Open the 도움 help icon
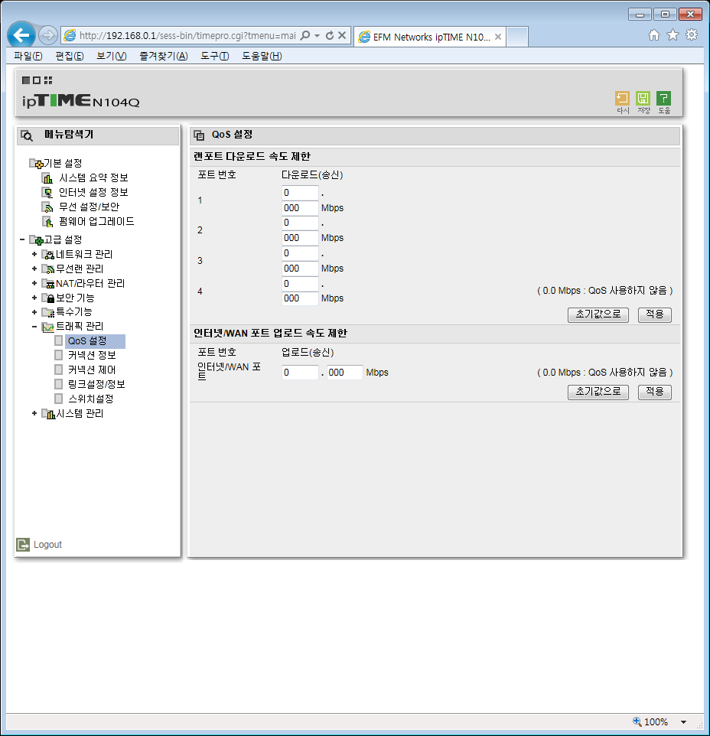This screenshot has height=736, width=710. (x=663, y=98)
